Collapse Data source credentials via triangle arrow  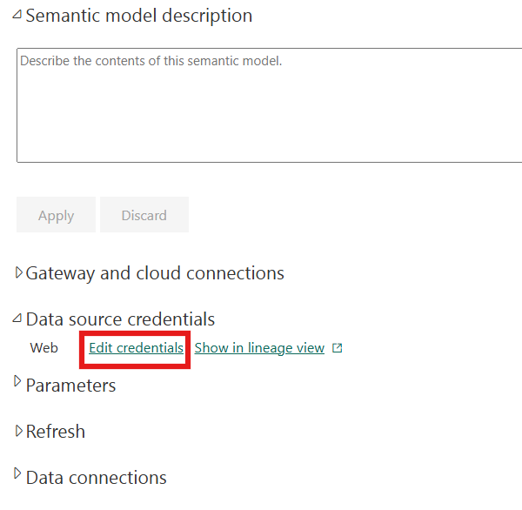tap(17, 319)
